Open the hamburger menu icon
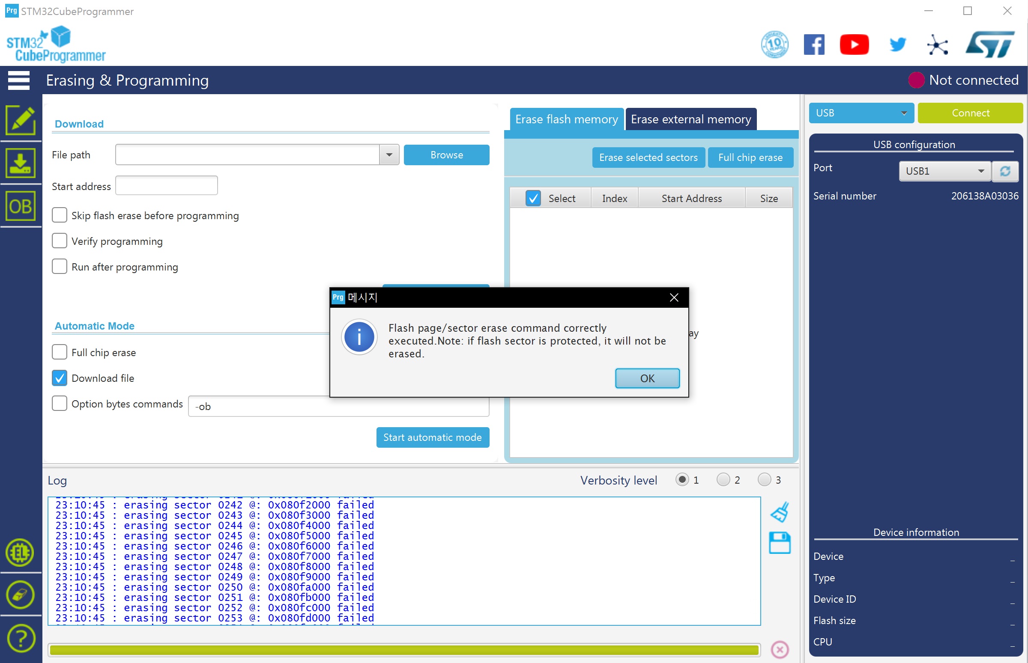The width and height of the screenshot is (1028, 663). (x=19, y=80)
